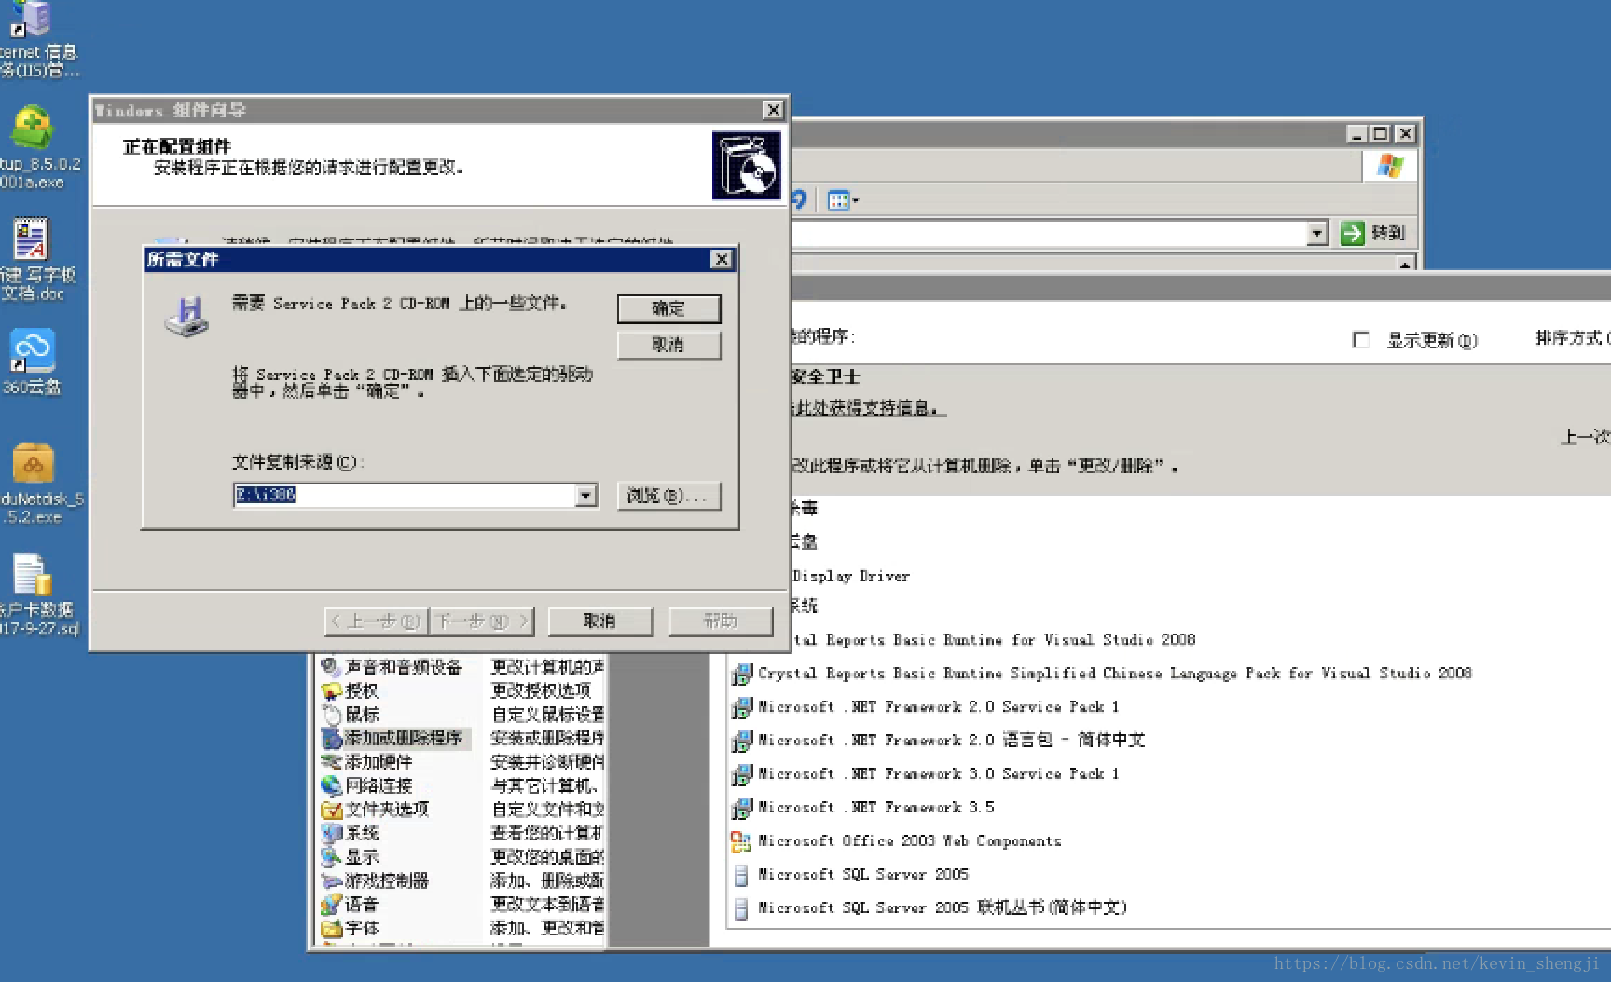Screen dimensions: 1611x982
Task: Open the 文件复制来源 dropdown arrow
Action: [585, 496]
